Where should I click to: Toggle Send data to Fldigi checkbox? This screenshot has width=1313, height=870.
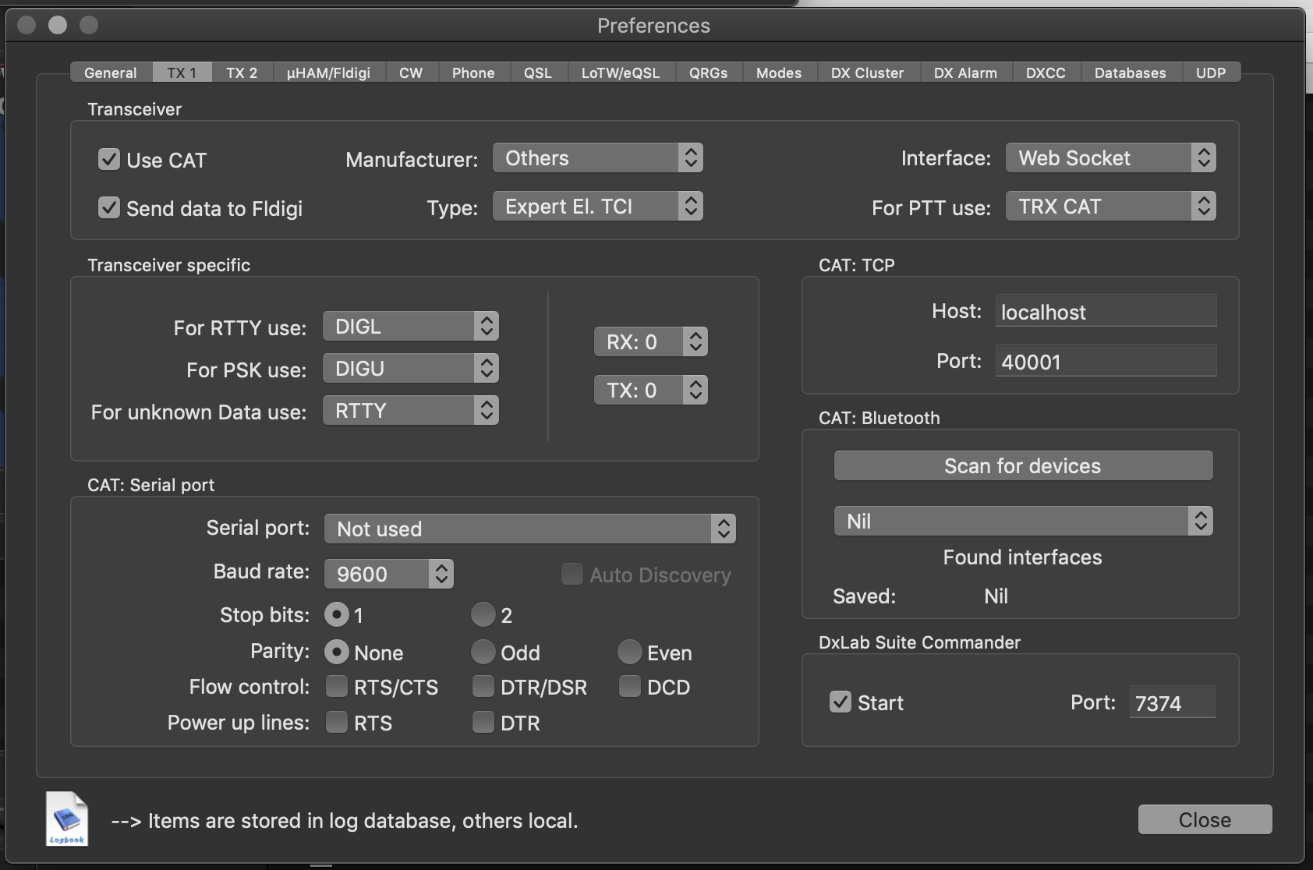click(x=109, y=208)
